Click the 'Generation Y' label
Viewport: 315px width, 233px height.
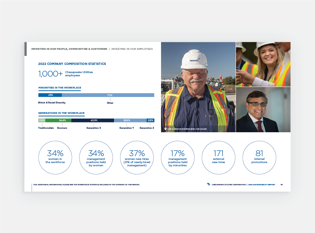click(x=127, y=128)
